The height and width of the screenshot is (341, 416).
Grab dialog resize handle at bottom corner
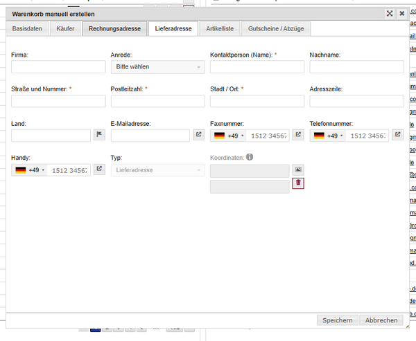[407, 326]
